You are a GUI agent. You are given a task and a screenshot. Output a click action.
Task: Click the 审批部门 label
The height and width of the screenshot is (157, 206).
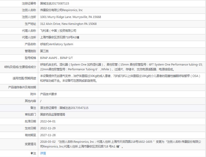(x=30, y=114)
